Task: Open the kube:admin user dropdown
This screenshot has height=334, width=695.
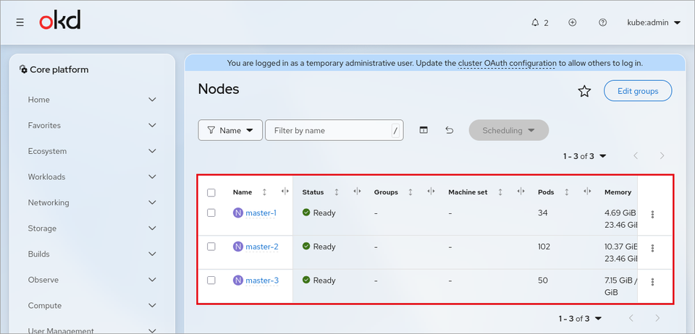Action: [x=654, y=22]
